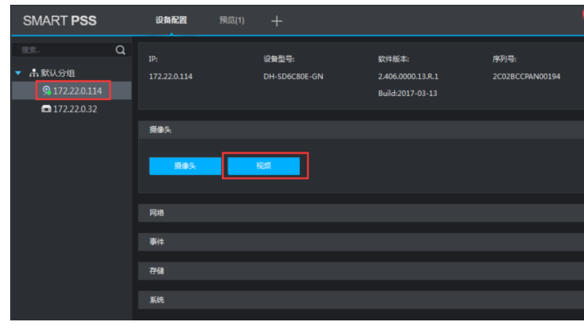Click software version 2.406.0000.13.R.1

click(408, 76)
